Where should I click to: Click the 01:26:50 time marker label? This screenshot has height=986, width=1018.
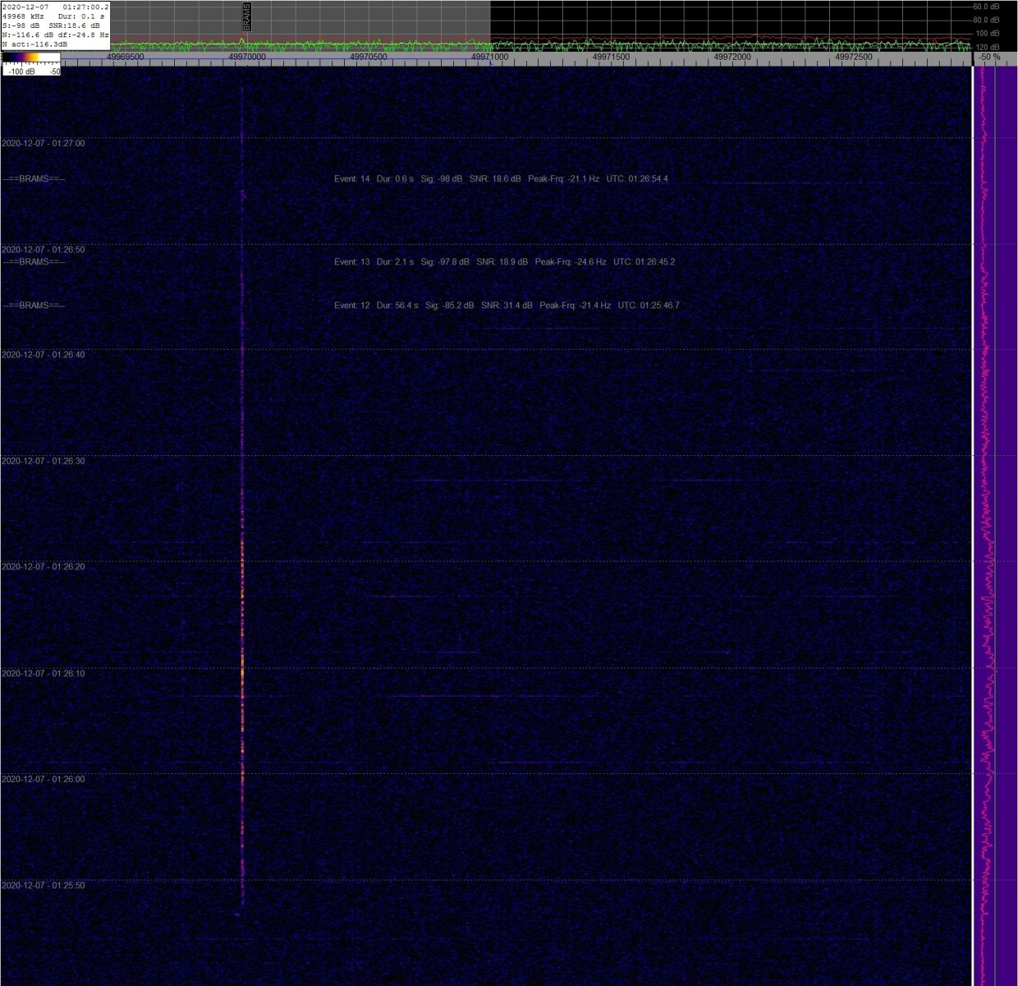pos(43,249)
